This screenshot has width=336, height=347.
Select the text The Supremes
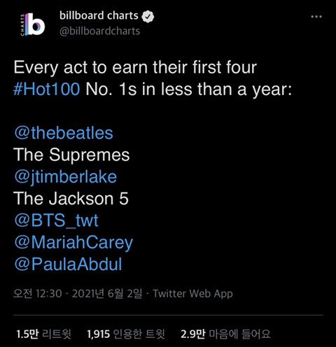71,155
